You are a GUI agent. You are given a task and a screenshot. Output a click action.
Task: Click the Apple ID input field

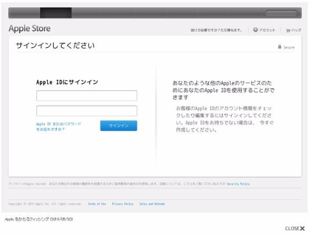point(87,96)
